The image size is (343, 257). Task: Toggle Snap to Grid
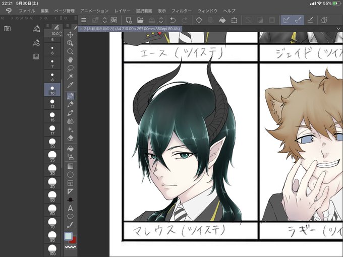point(310,20)
